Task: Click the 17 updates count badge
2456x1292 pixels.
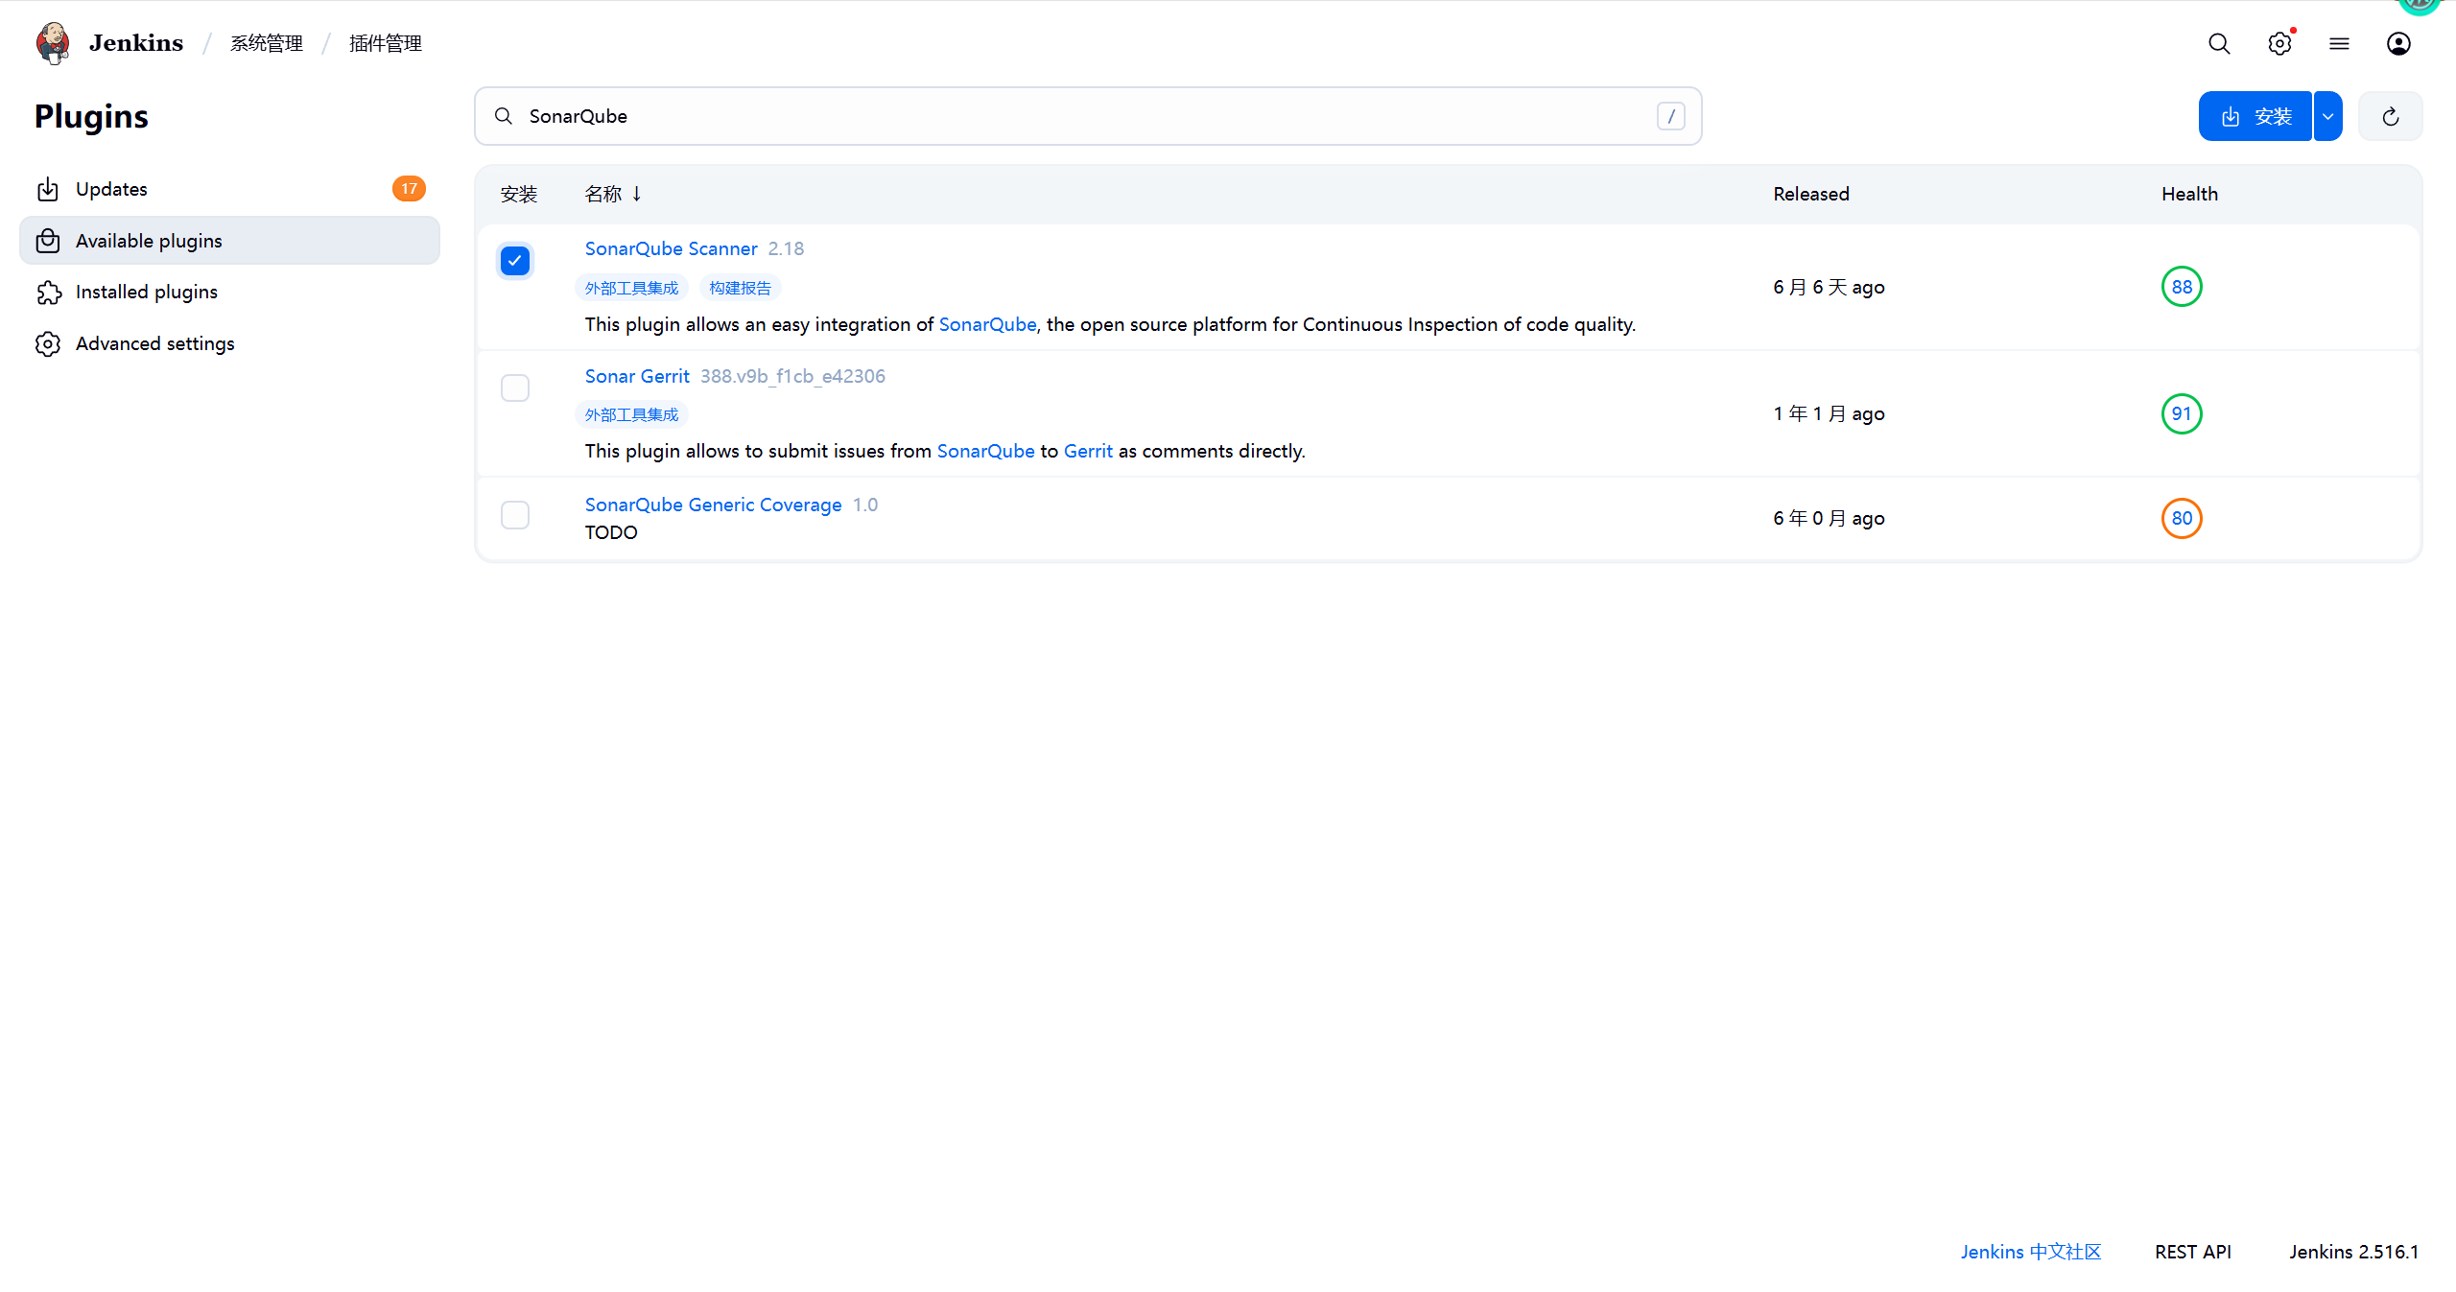Action: point(409,189)
